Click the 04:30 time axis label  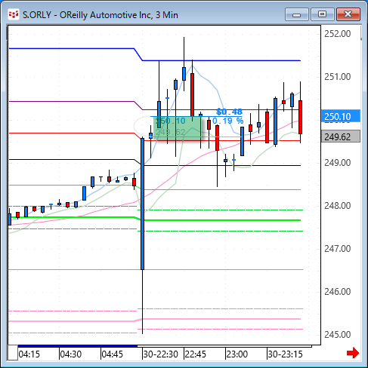[71, 354]
